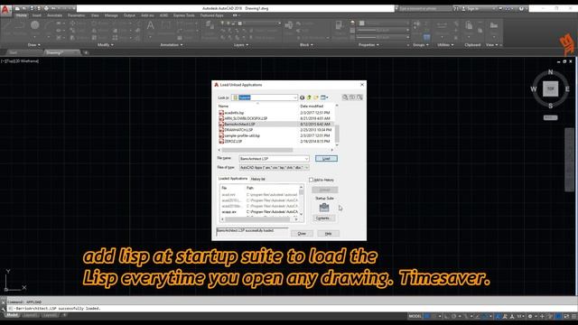Image resolution: width=578 pixels, height=325 pixels.
Task: Click the N compass direction on ViewCube
Action: 550,72
